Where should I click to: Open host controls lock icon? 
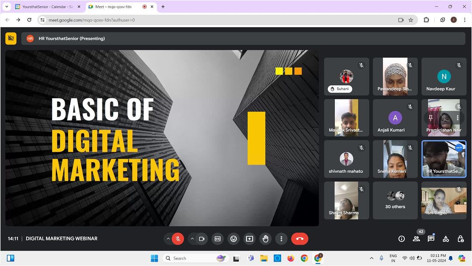pos(461,239)
